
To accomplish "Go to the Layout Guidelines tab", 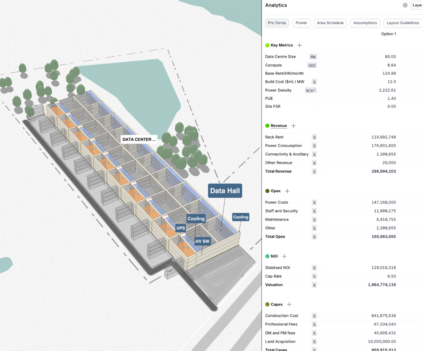I will click(x=403, y=23).
